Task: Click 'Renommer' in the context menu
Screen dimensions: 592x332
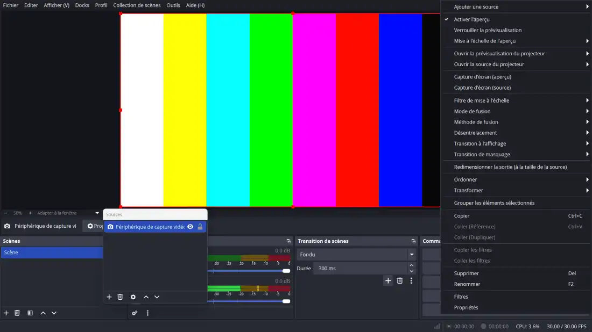Action: pyautogui.click(x=467, y=284)
